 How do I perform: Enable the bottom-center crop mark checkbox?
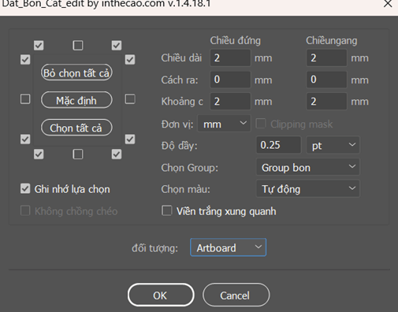[78, 154]
